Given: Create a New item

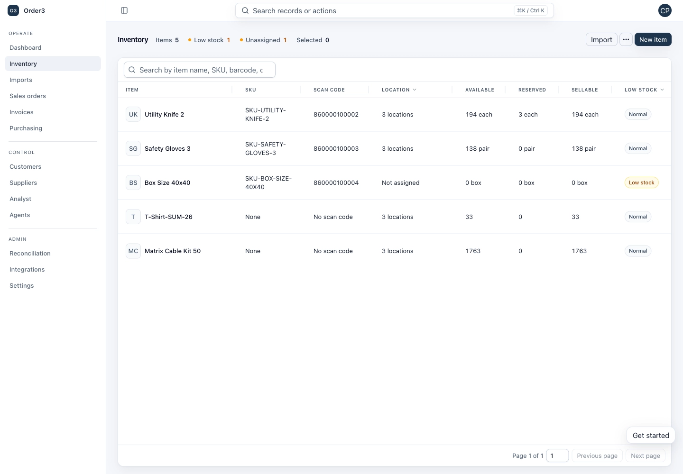Looking at the screenshot, I should pyautogui.click(x=653, y=40).
